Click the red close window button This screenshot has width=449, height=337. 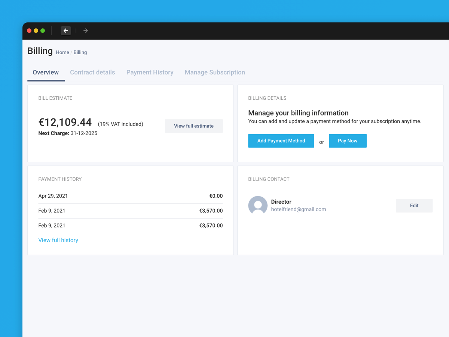tap(29, 31)
